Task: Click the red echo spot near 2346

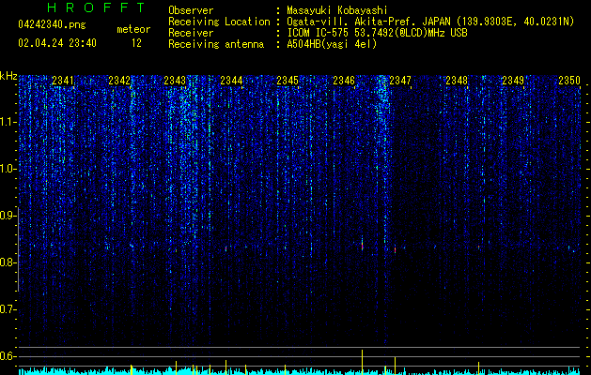Action: pyautogui.click(x=363, y=247)
